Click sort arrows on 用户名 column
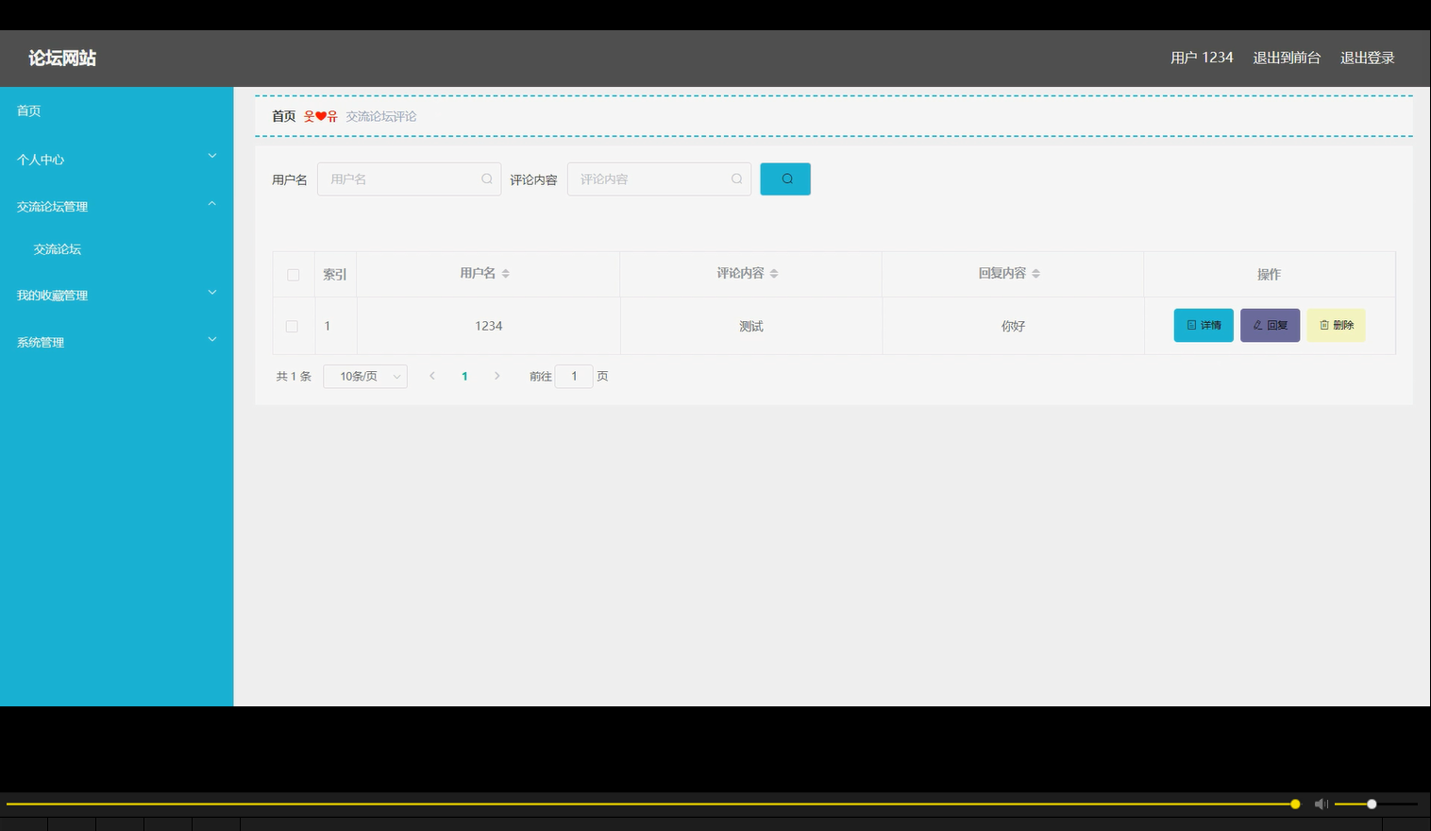1431x831 pixels. coord(506,273)
